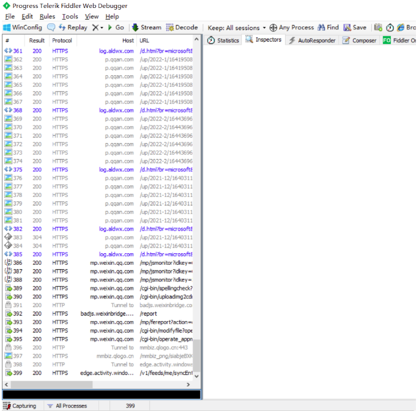
Task: Focus the black QuickExec command box
Action: coord(102,394)
